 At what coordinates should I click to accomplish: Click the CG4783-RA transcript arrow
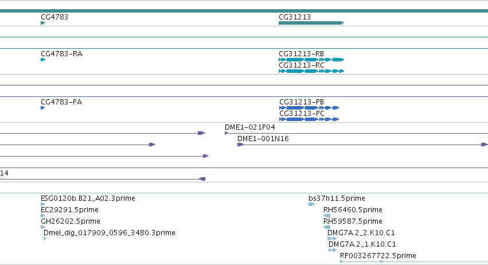pyautogui.click(x=43, y=60)
